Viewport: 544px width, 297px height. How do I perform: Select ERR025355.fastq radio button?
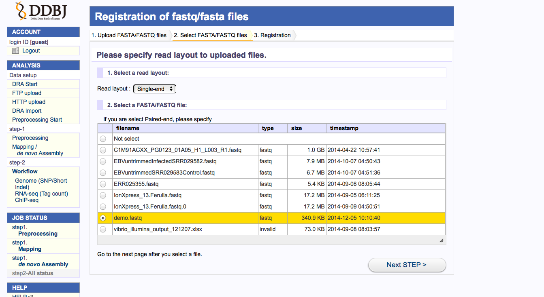tap(103, 184)
